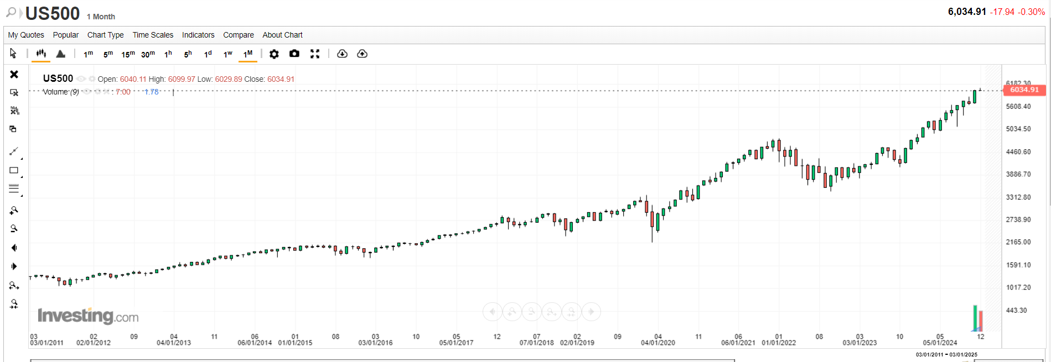Click the volume bars near chart bottom-right
1051x362 pixels.
978,318
